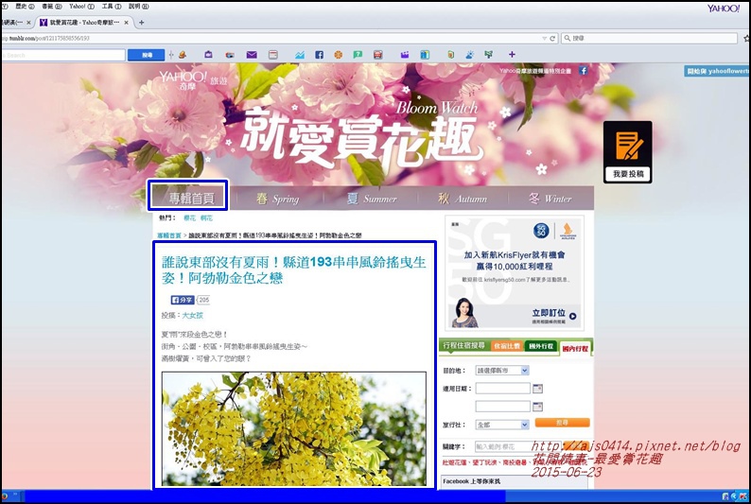
Task: Click the weather toolbar icon
Action: [469, 55]
